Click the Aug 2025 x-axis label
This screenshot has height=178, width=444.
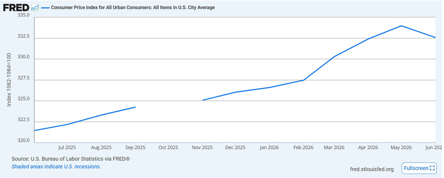[101, 148]
